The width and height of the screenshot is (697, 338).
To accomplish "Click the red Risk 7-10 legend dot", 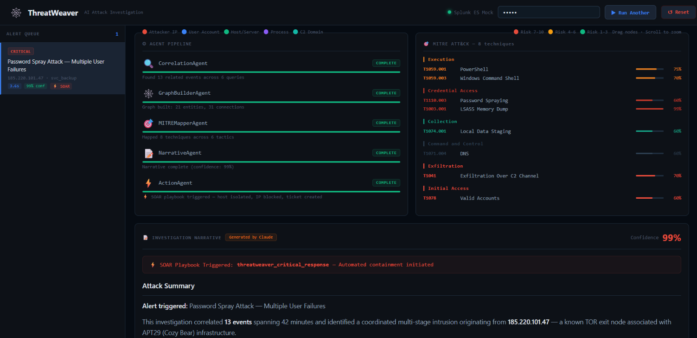I will pyautogui.click(x=516, y=32).
